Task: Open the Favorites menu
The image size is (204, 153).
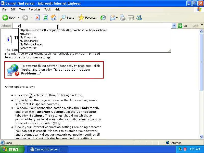Action: (35, 9)
